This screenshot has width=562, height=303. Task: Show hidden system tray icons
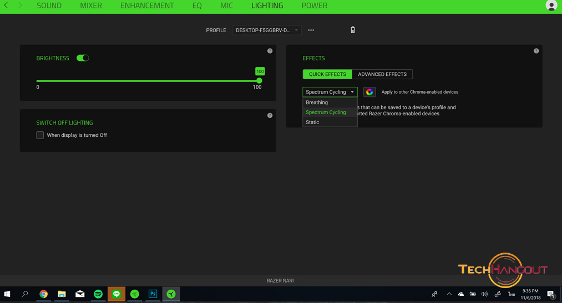point(449,294)
